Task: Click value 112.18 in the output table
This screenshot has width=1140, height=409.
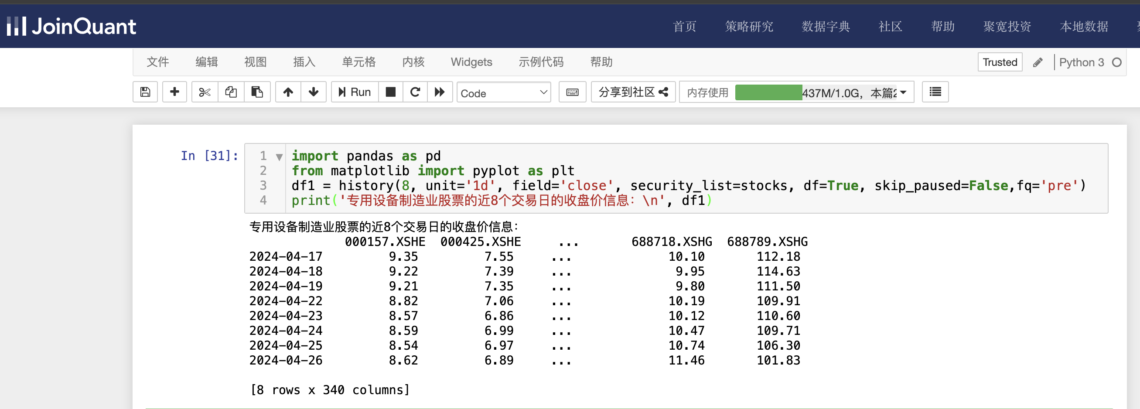Action: 778,257
